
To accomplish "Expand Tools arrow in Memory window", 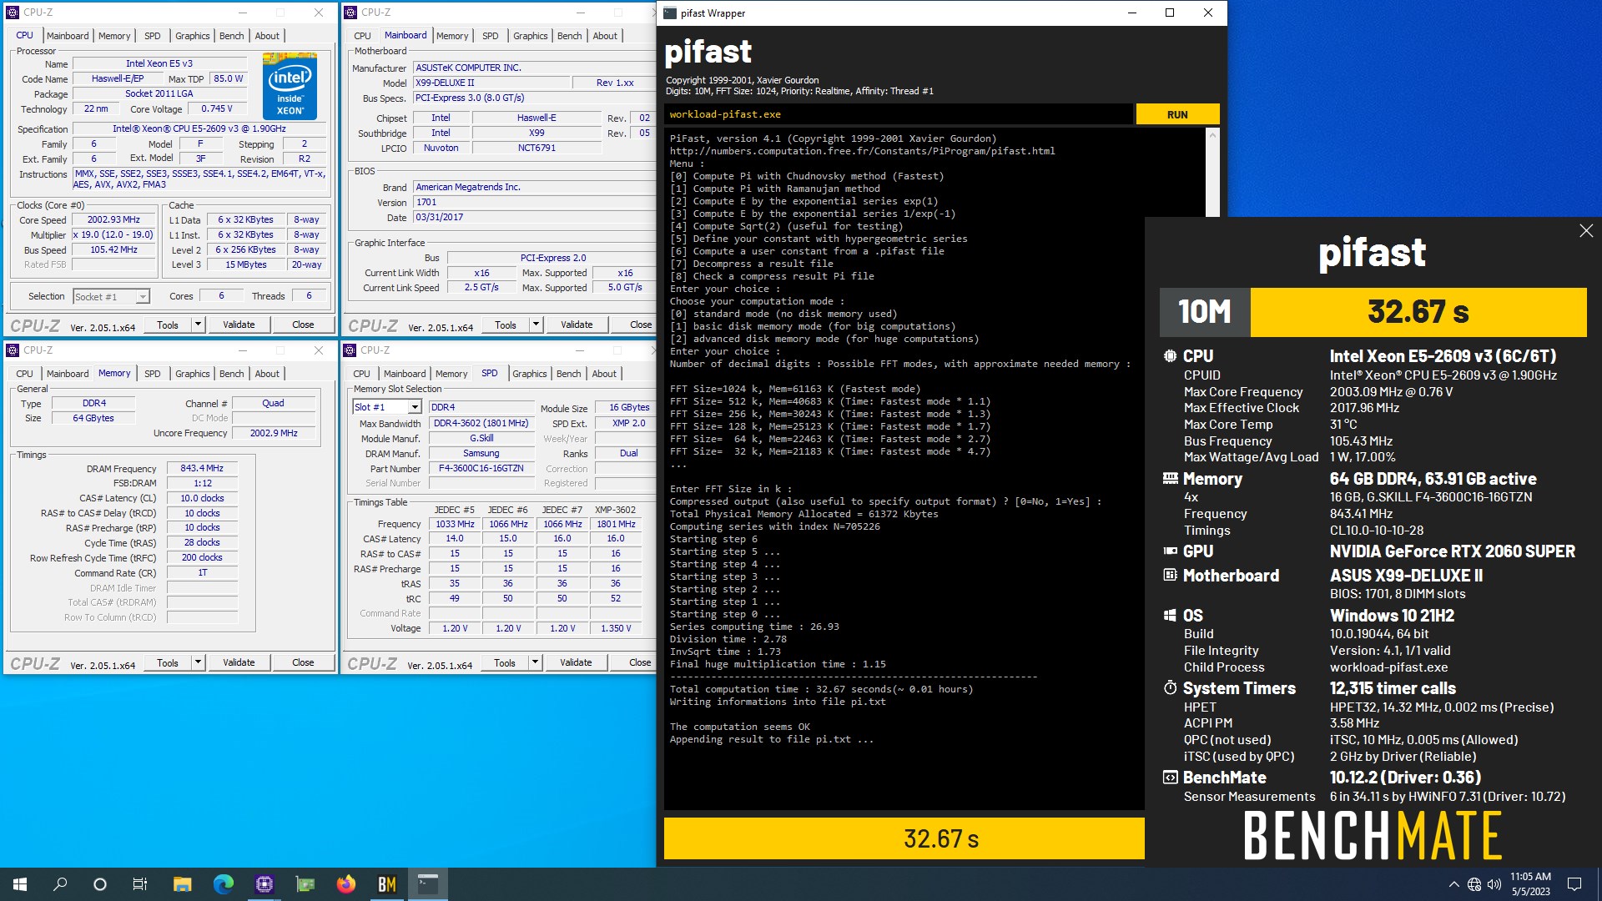I will pos(198,662).
